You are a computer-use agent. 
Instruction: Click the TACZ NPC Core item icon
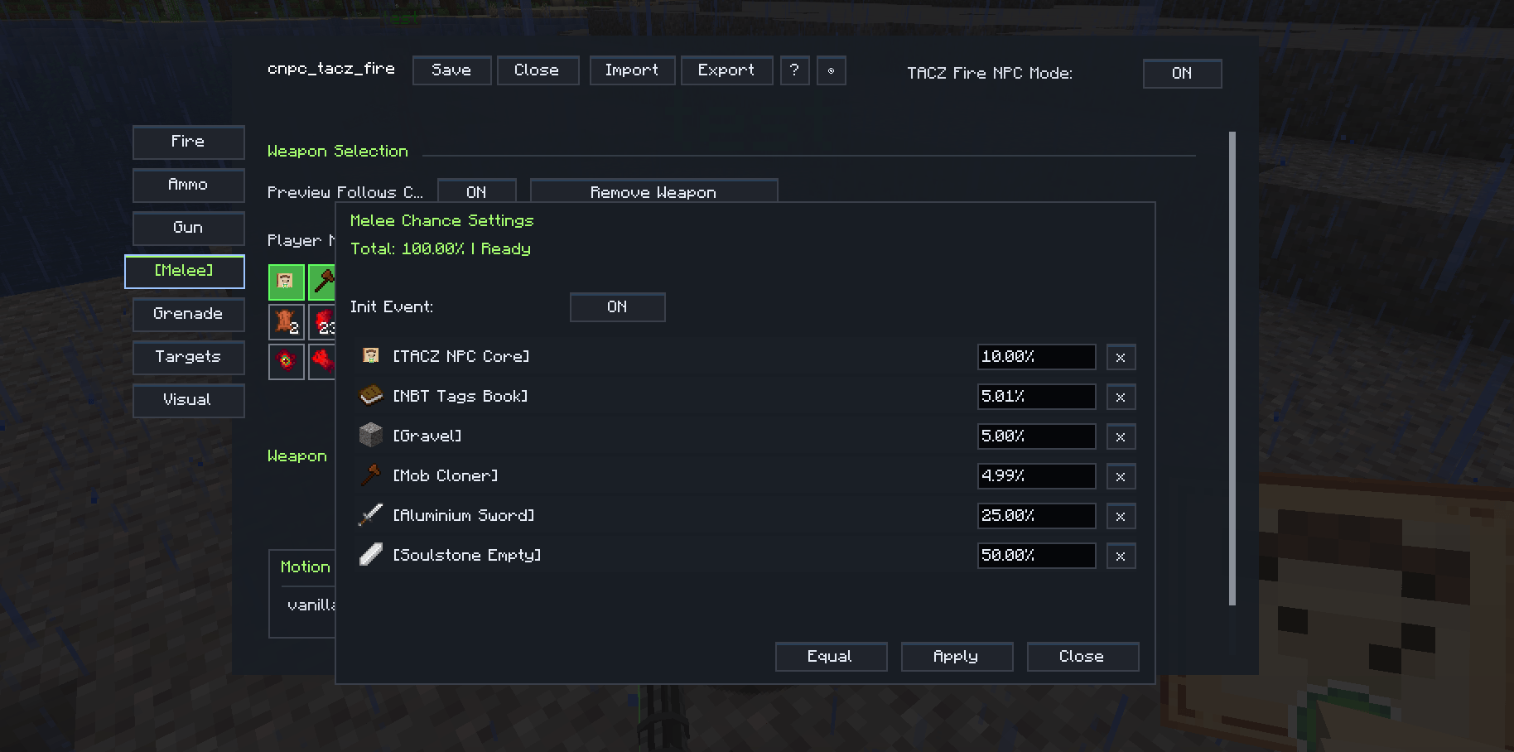click(x=371, y=356)
